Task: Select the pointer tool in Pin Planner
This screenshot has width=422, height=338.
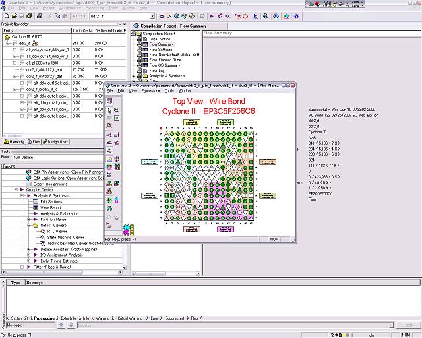Action: click(x=109, y=110)
